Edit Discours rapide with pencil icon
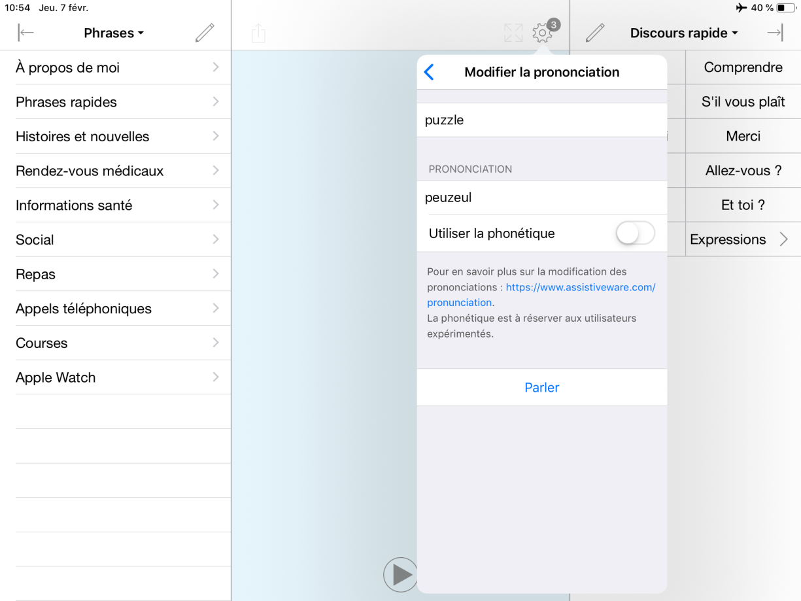 coord(595,33)
